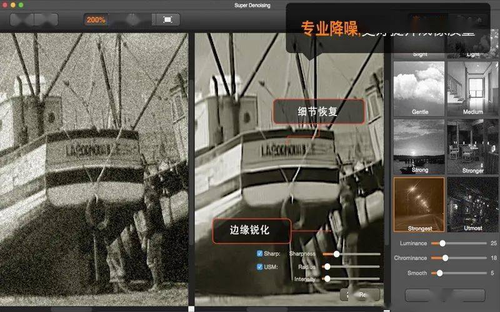The width and height of the screenshot is (500, 312).
Task: Pick the highlighted Strongest preset thumbnail
Action: 419,205
